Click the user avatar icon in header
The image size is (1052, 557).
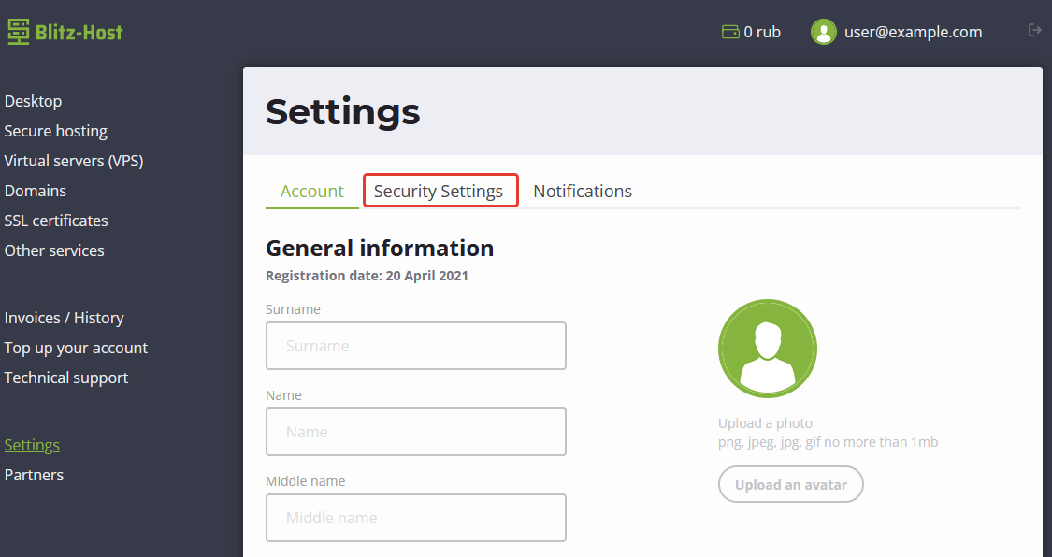coord(823,33)
